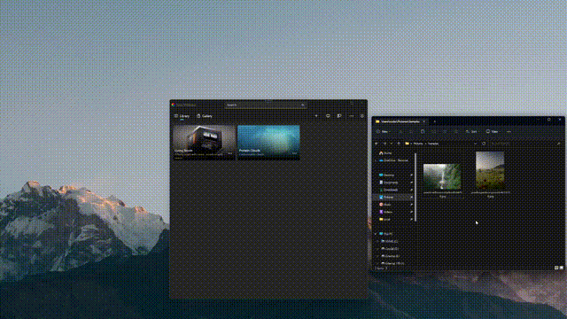Click the magnifier icon in photo app search box
Image resolution: width=567 pixels, height=319 pixels.
[x=303, y=105]
